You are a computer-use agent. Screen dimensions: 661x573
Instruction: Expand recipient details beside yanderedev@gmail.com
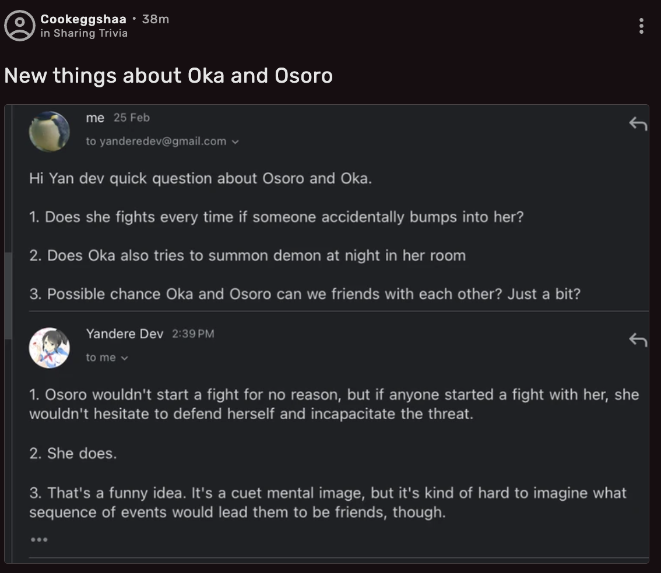(235, 142)
